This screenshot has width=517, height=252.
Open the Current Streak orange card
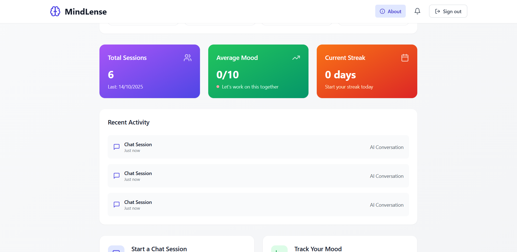(x=367, y=71)
